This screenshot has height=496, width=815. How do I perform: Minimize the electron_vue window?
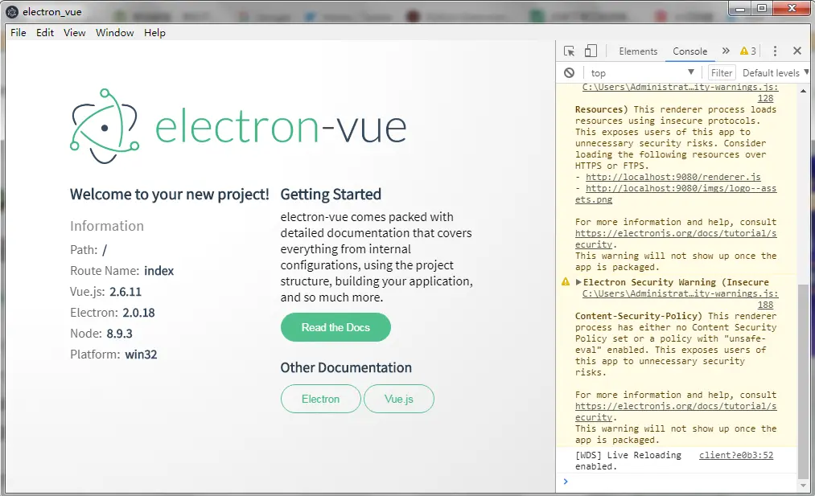[741, 8]
